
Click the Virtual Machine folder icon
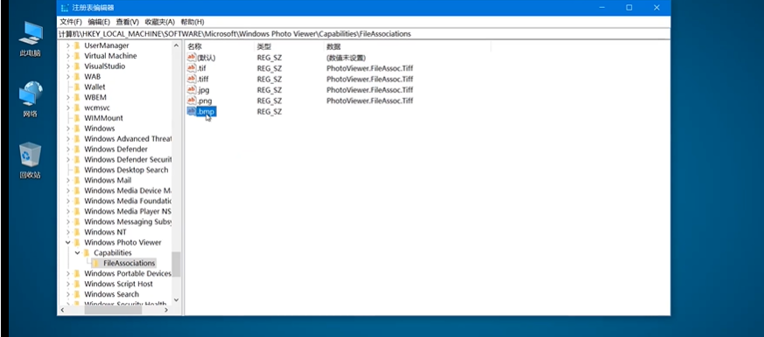[x=76, y=55]
